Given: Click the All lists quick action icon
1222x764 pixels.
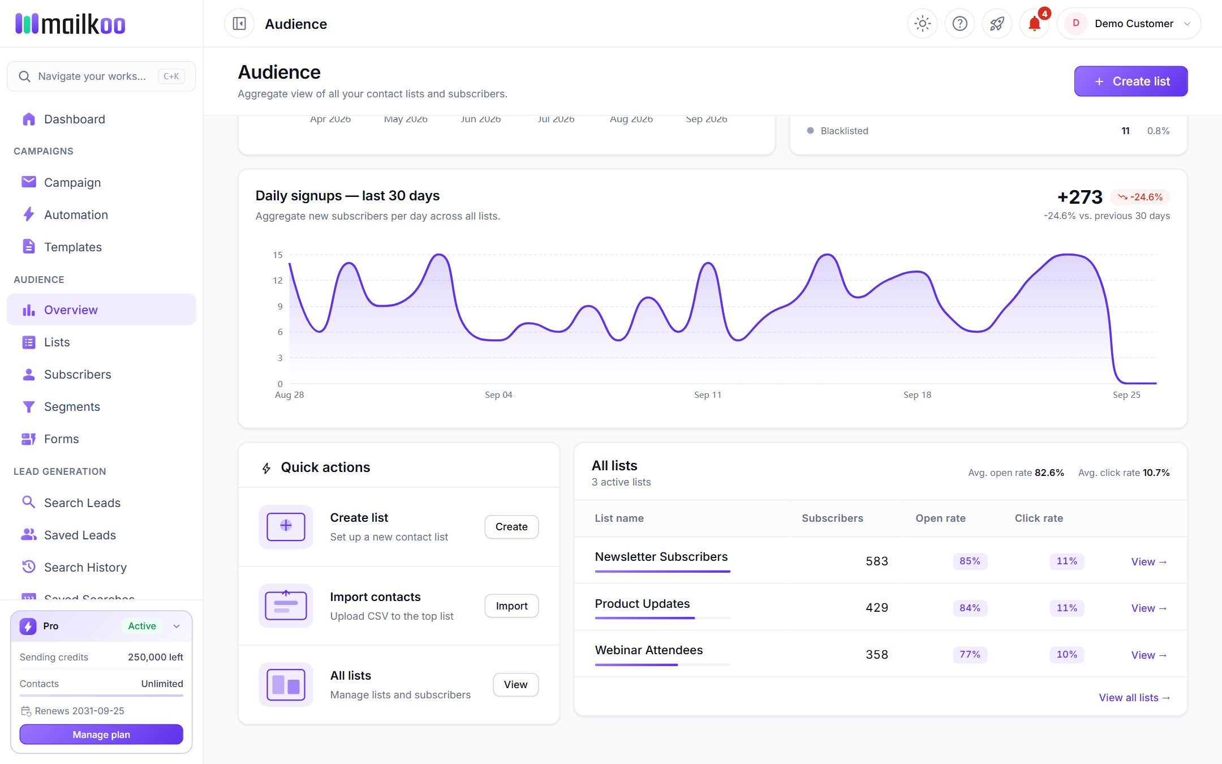Looking at the screenshot, I should click(x=286, y=684).
